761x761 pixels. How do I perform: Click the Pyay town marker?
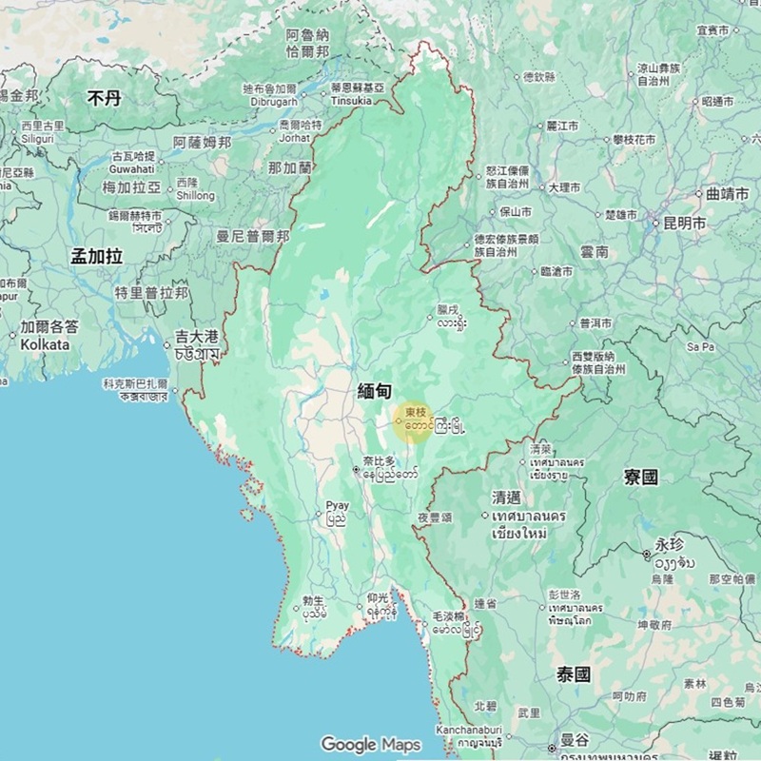(319, 514)
